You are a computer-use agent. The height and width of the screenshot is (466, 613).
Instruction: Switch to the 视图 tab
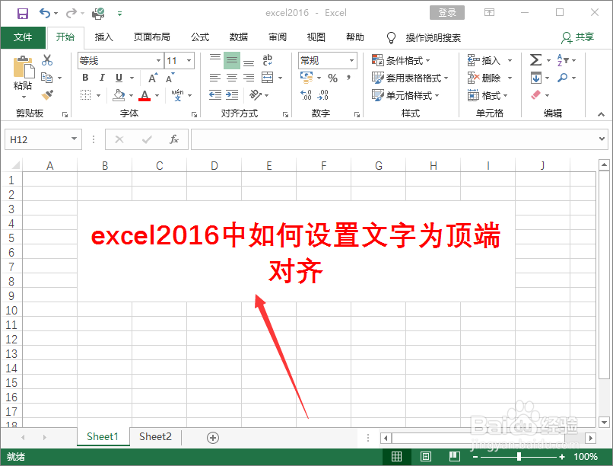(x=316, y=37)
